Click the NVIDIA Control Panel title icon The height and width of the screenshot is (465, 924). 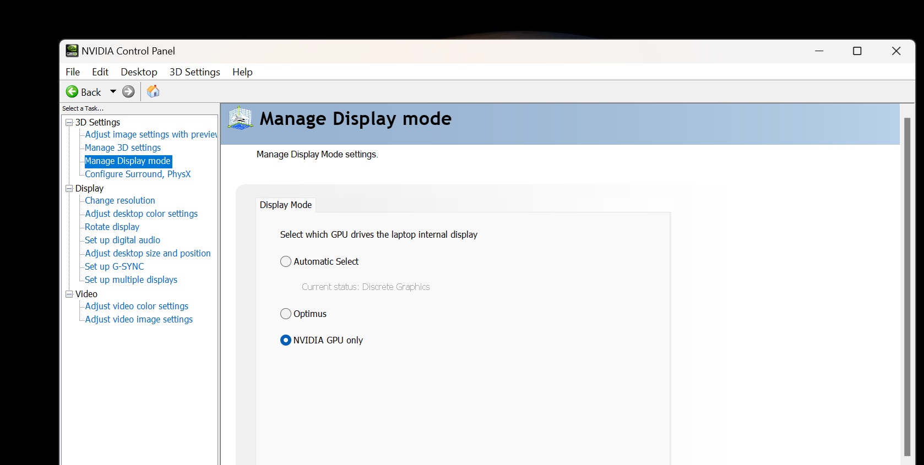click(72, 51)
